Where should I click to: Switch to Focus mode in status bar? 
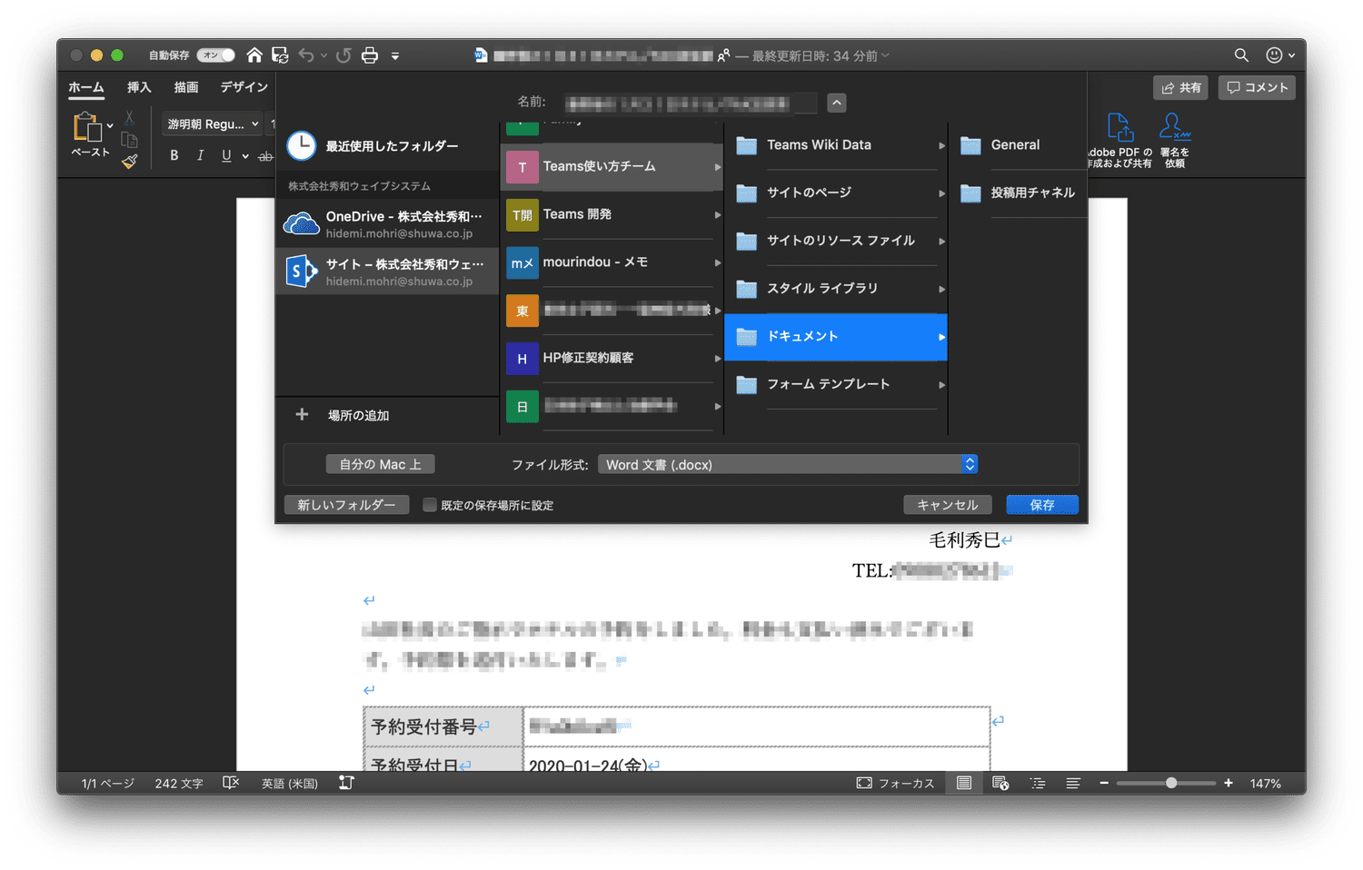click(x=896, y=783)
